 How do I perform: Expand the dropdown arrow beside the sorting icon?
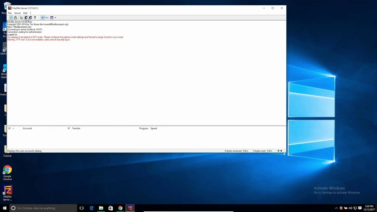[55, 18]
